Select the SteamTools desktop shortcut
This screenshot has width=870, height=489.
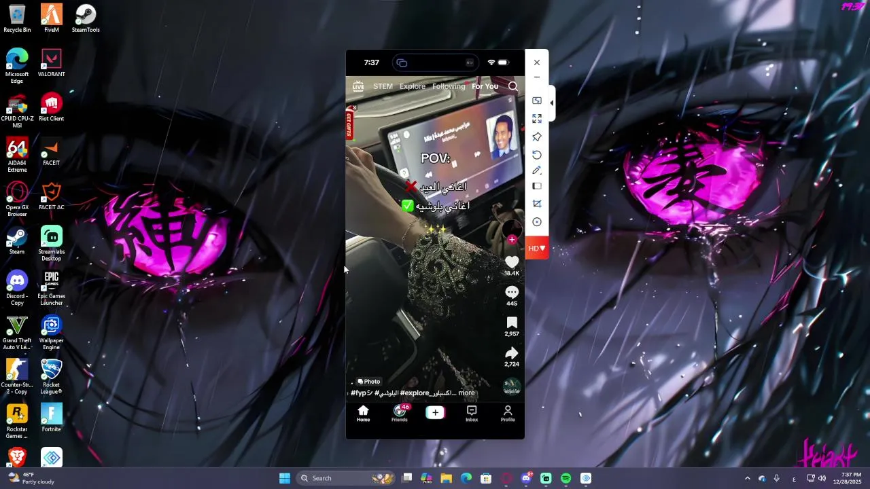86,18
